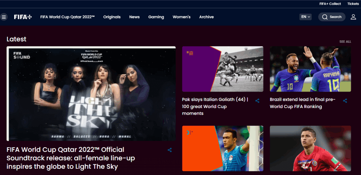Open the user account profile icon
The image size is (361, 175).
[x=353, y=17]
